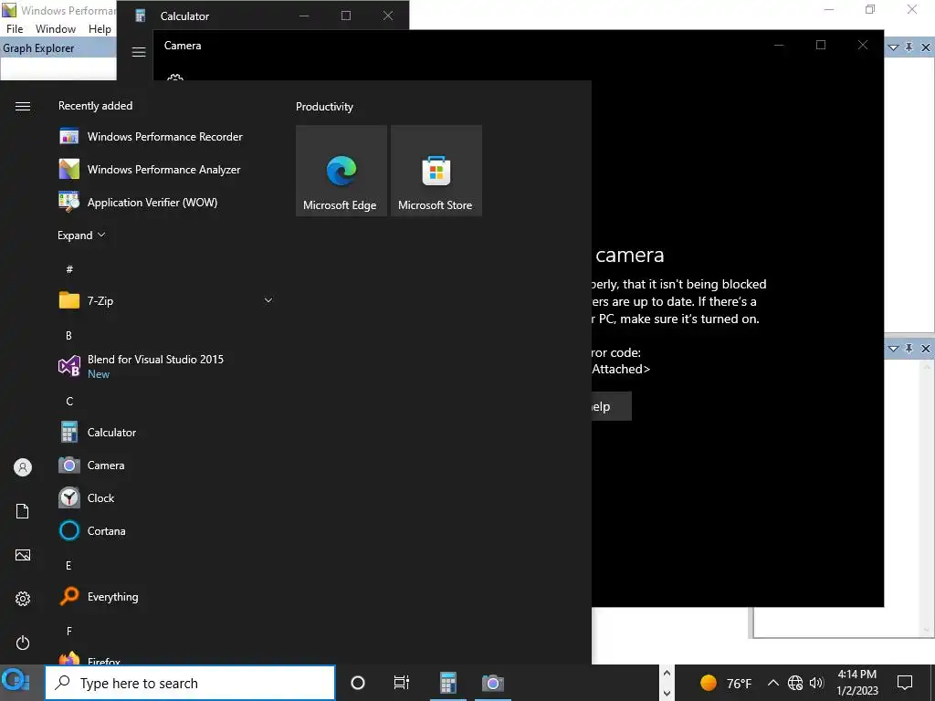Switch to Camera taskbar icon

click(493, 683)
